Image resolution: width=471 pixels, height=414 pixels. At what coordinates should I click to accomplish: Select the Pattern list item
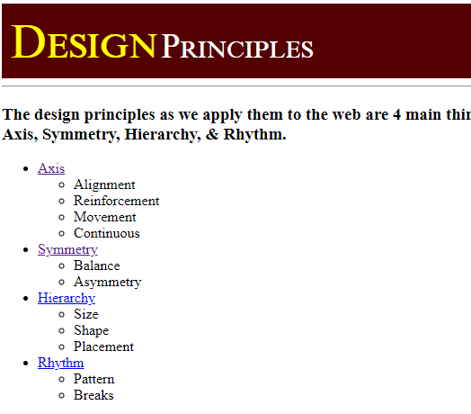[x=94, y=379]
